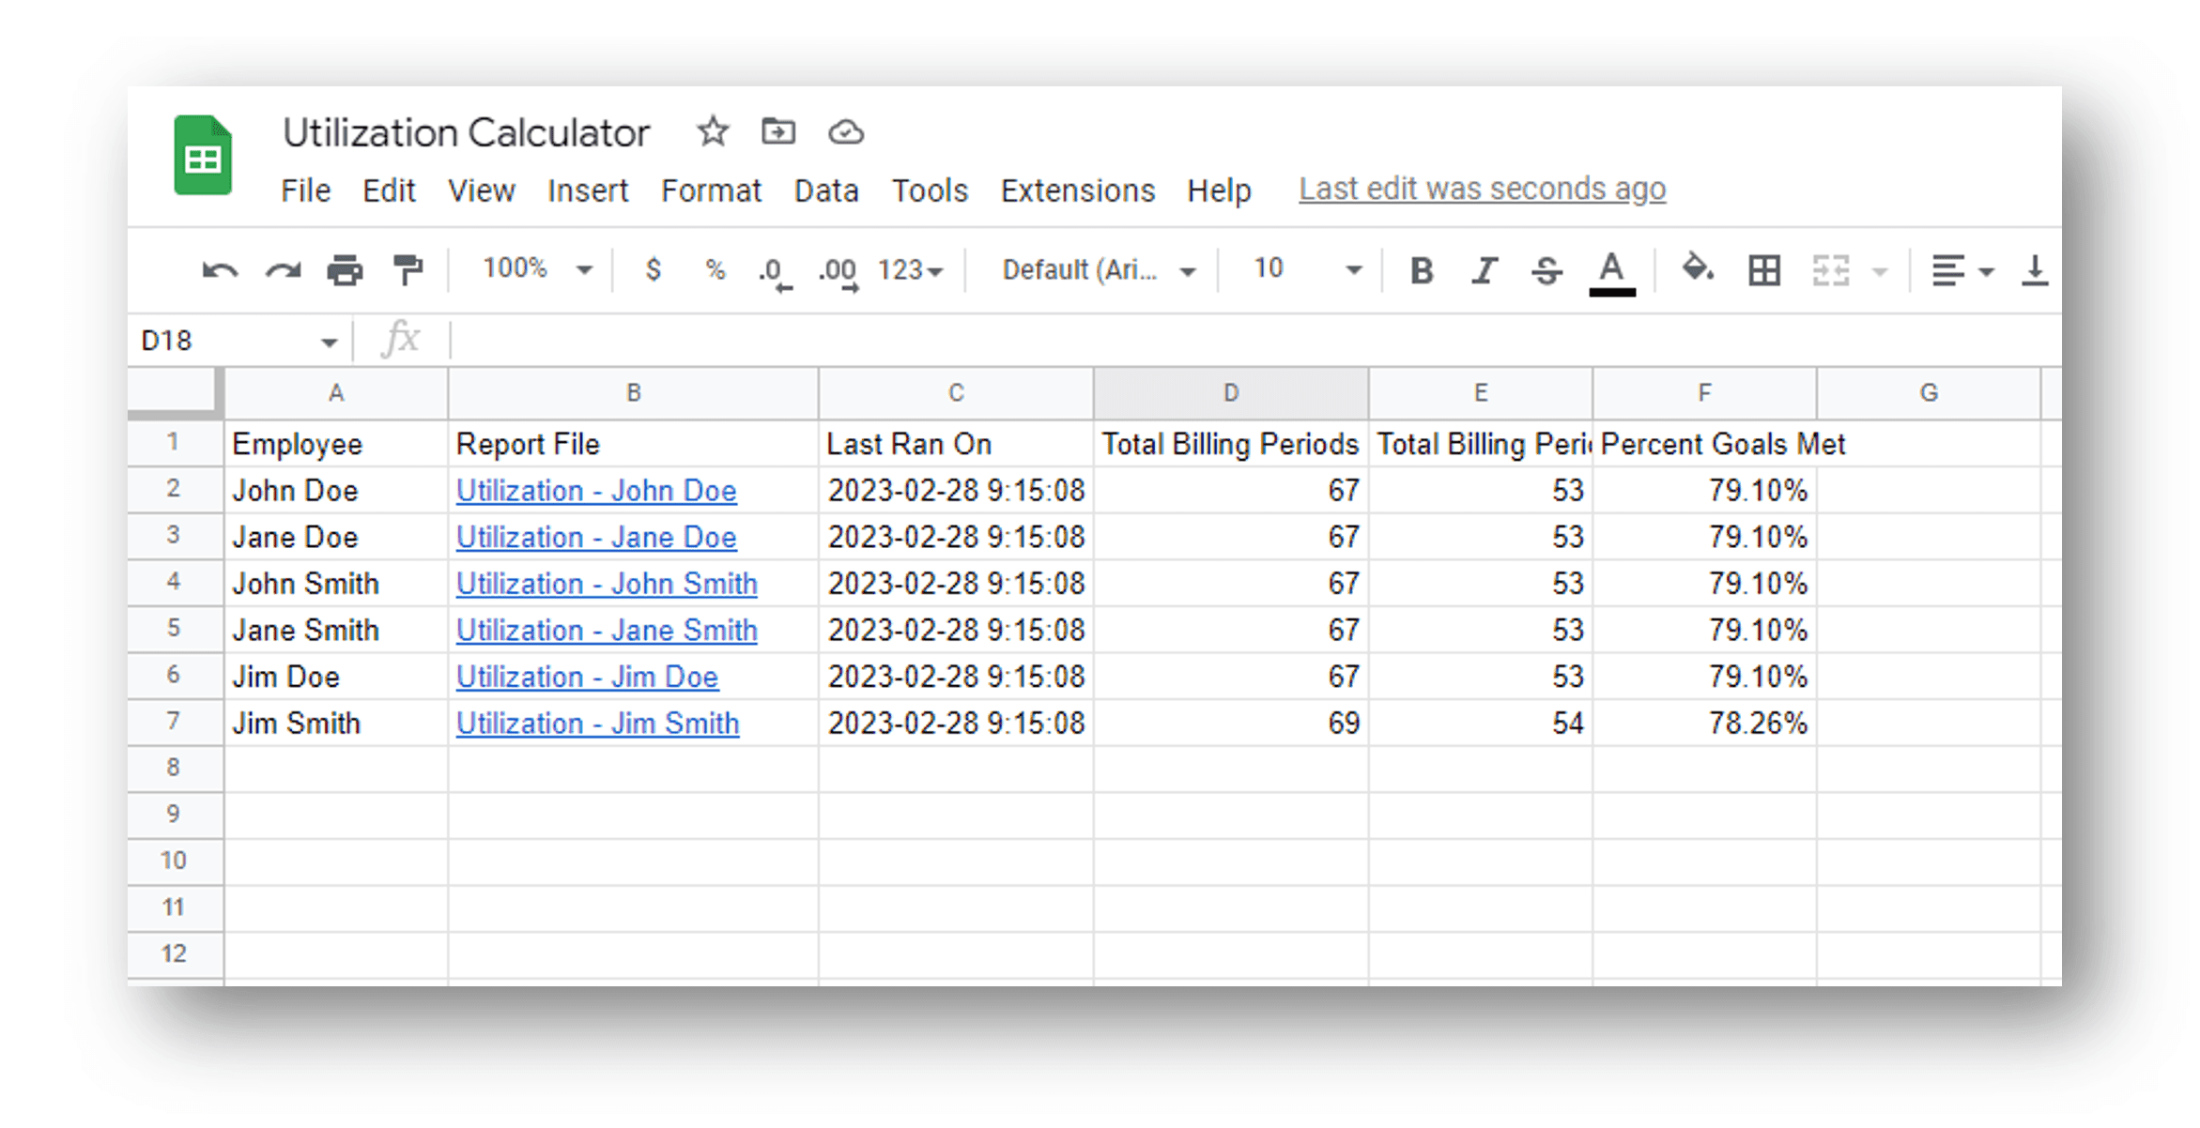Image resolution: width=2200 pixels, height=1128 pixels.
Task: Click the Print icon
Action: click(345, 270)
